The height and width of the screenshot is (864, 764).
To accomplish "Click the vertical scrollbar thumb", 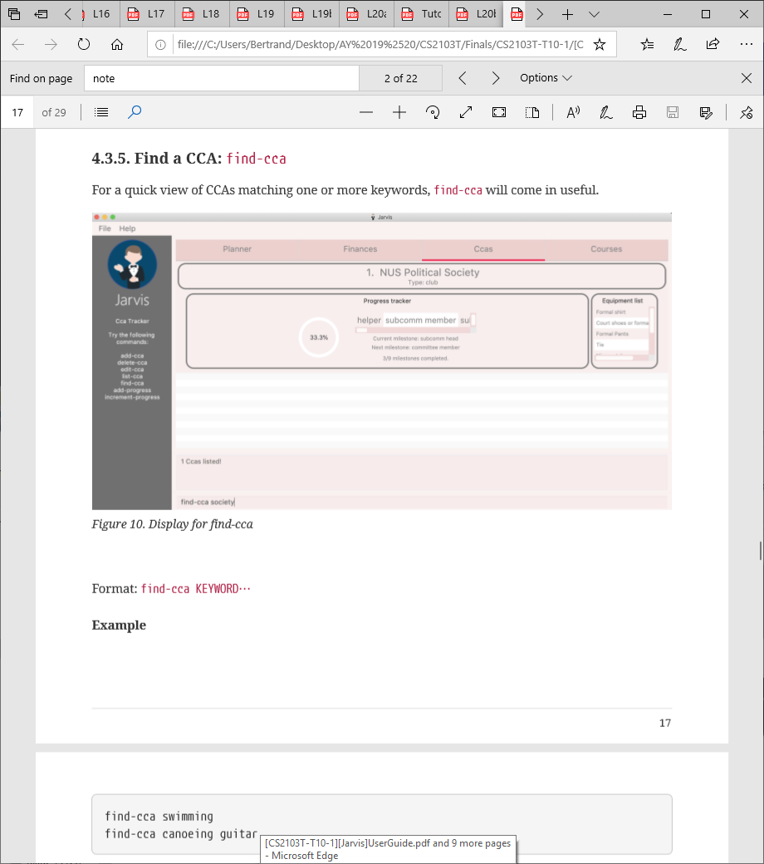I will (760, 551).
